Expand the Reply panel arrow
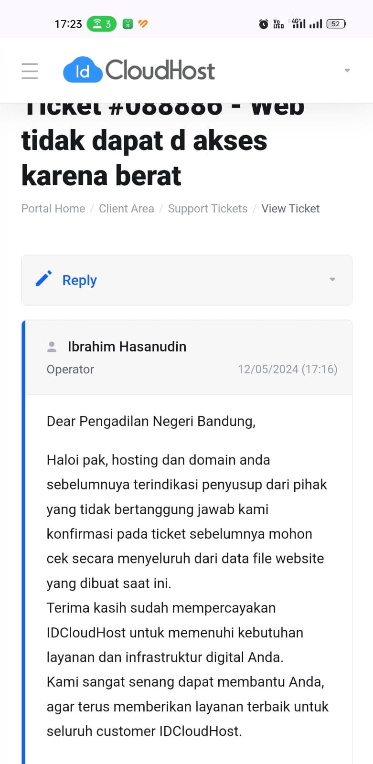This screenshot has height=764, width=373. (x=332, y=279)
